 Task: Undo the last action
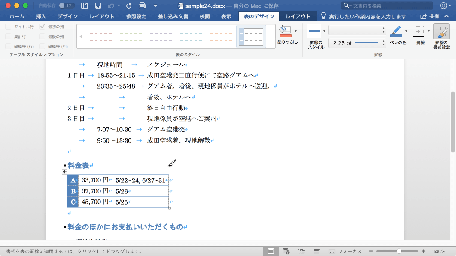[111, 6]
